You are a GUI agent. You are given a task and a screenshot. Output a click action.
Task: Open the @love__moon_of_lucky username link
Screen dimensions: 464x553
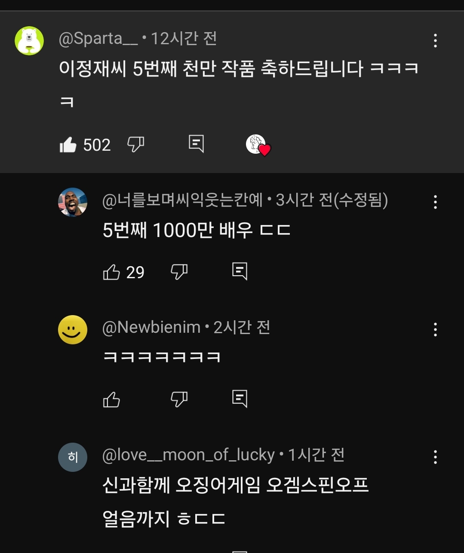coord(188,455)
